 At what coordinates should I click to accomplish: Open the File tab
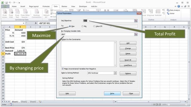point(5,7)
